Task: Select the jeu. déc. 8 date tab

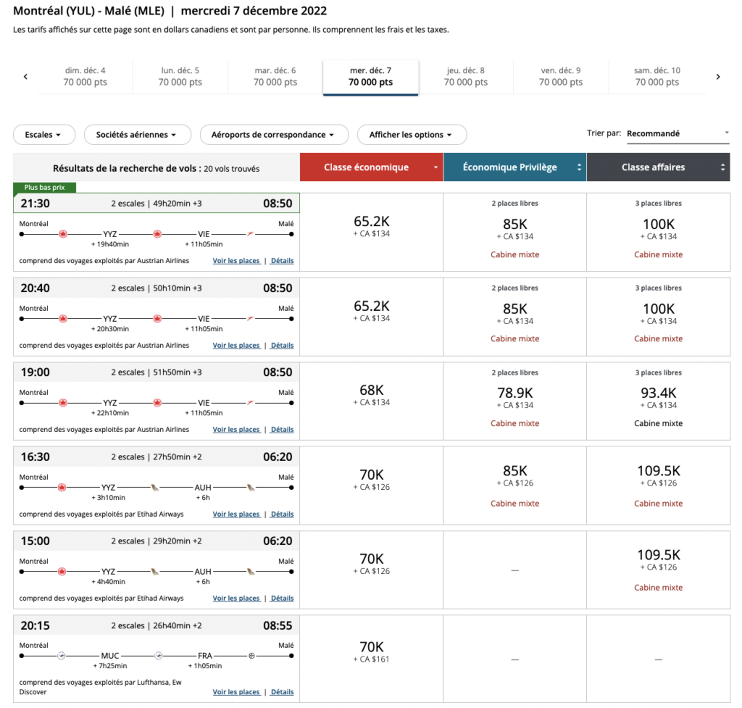Action: pos(465,77)
